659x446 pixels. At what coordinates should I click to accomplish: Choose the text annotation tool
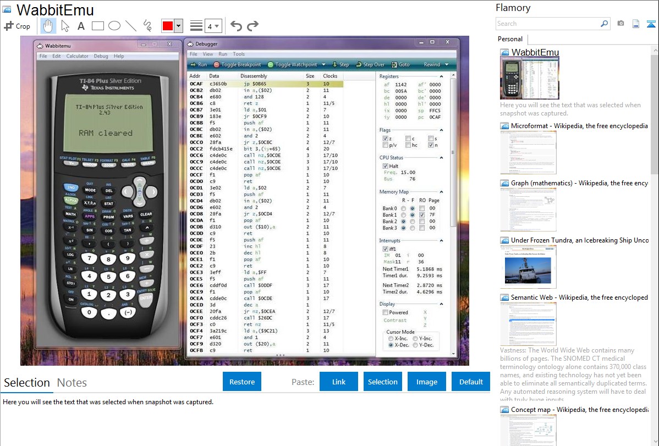[x=81, y=26]
